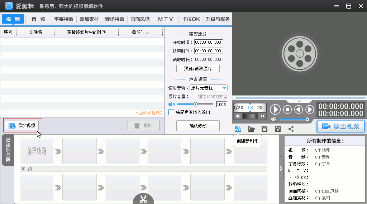Click the create new project icon
The image size is (367, 204).
click(238, 129)
